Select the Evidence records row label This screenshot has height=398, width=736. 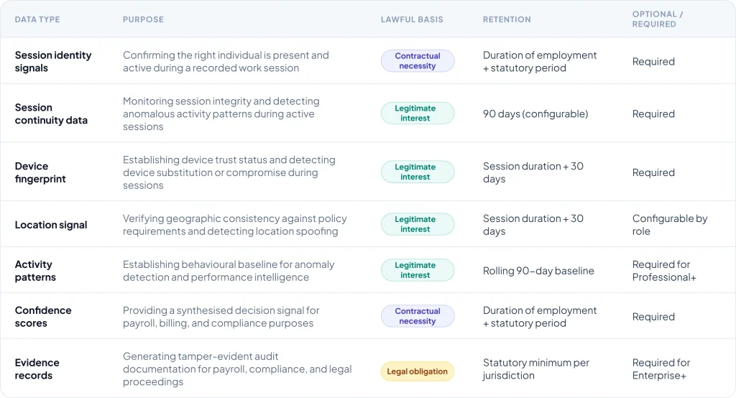[37, 369]
